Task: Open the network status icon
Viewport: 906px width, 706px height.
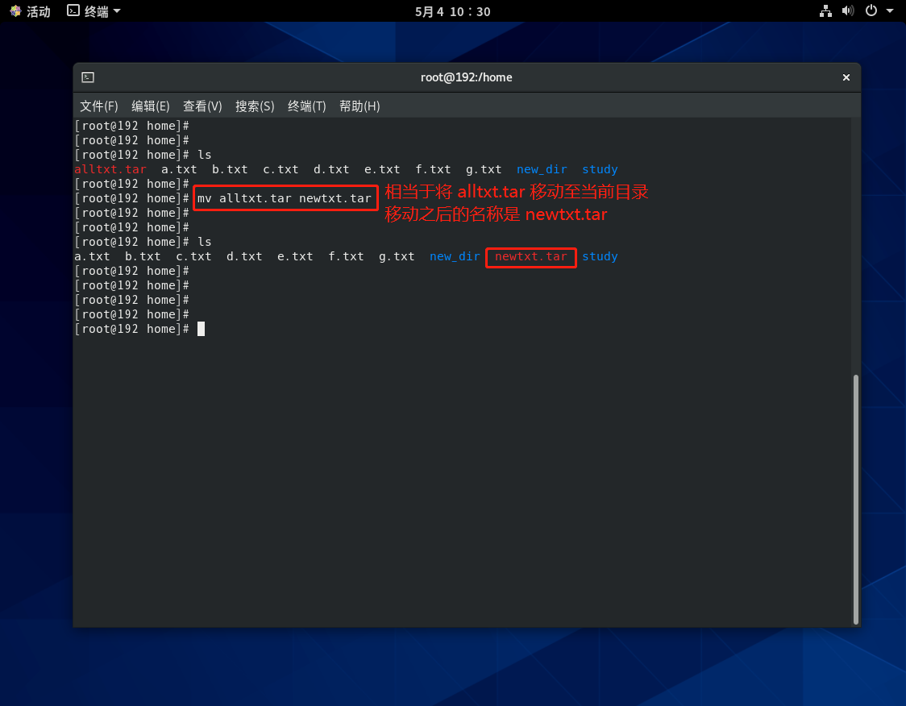Action: [825, 11]
